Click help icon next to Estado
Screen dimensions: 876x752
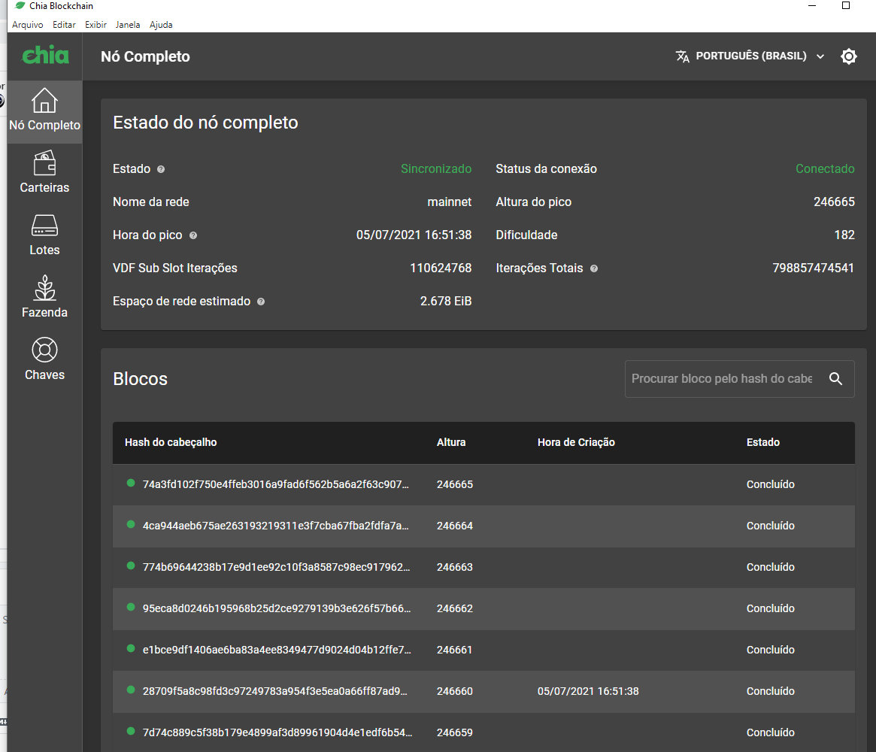click(161, 169)
